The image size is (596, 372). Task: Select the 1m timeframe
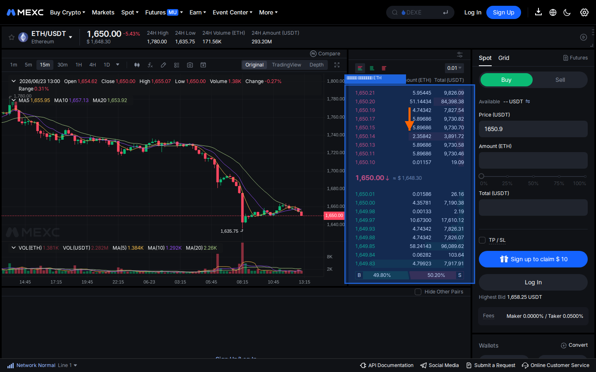coord(14,65)
